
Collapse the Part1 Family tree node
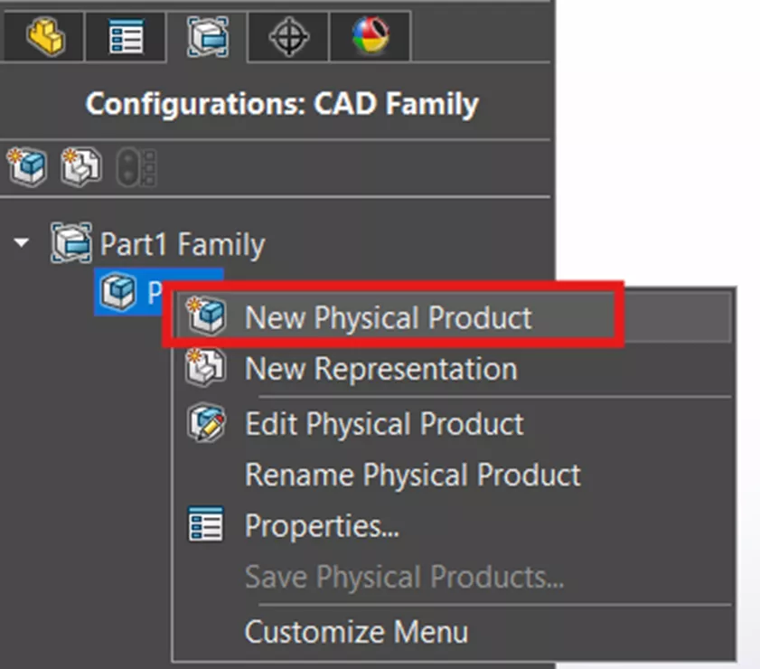click(19, 242)
